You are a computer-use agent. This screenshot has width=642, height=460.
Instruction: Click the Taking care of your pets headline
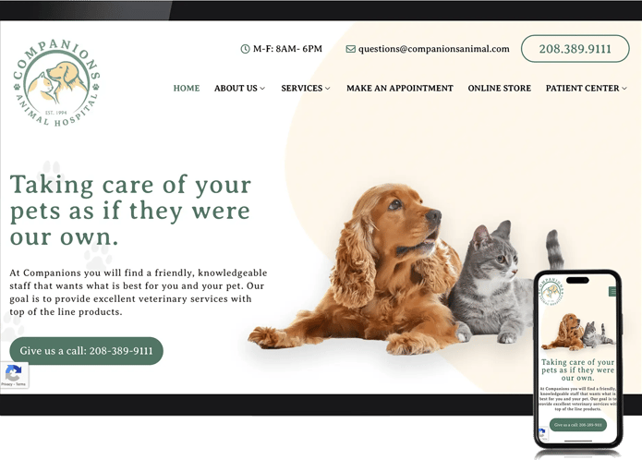[x=130, y=211]
